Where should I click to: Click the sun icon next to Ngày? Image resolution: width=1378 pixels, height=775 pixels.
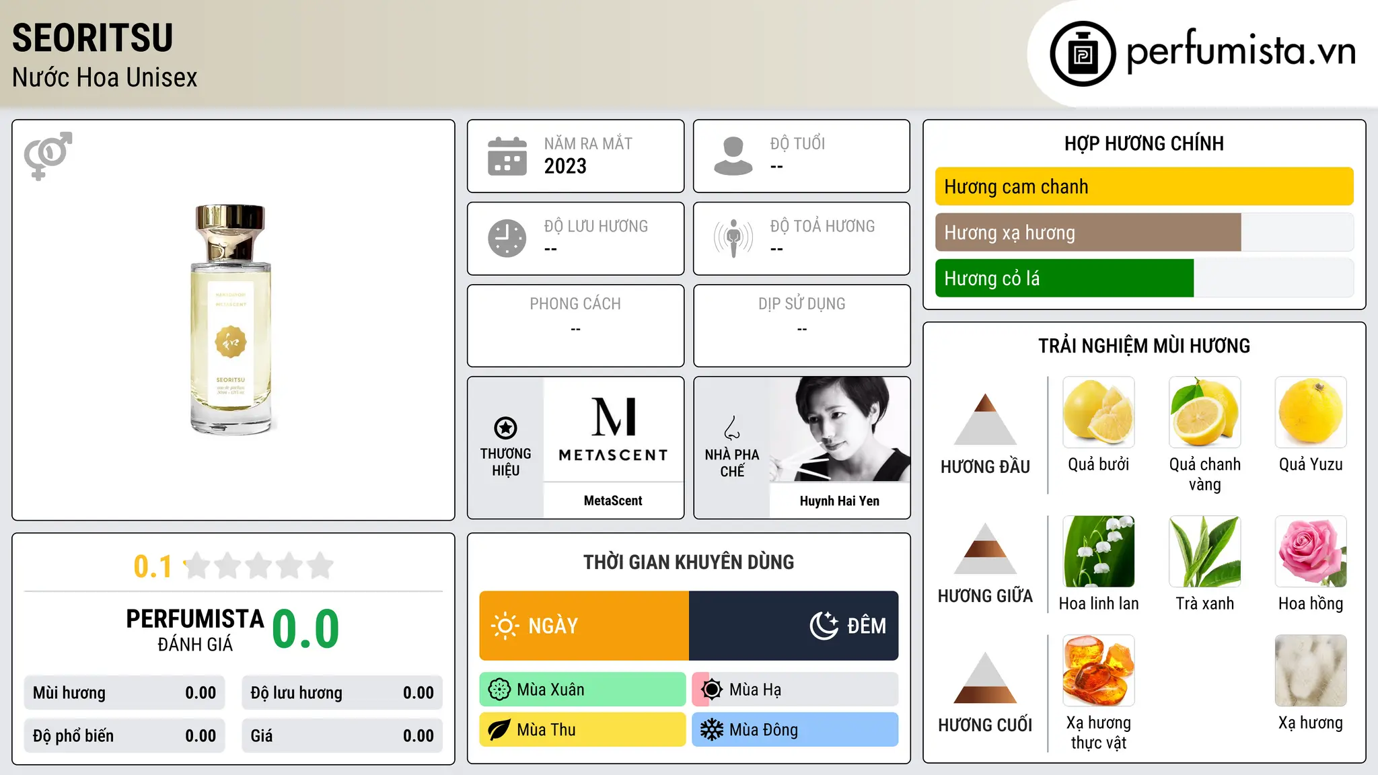[505, 626]
